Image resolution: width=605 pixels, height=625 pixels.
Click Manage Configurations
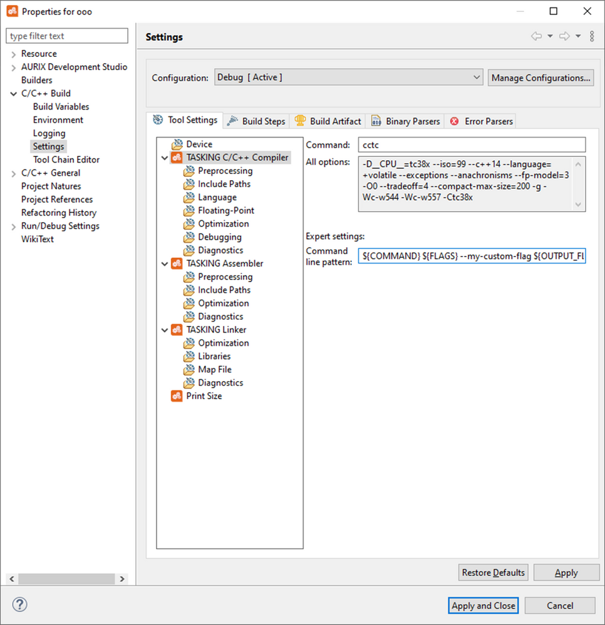[x=542, y=78]
